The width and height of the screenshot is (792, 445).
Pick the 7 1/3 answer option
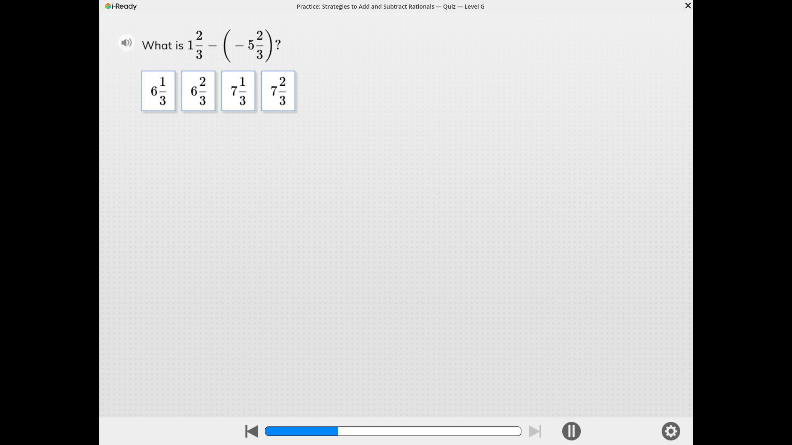[238, 91]
